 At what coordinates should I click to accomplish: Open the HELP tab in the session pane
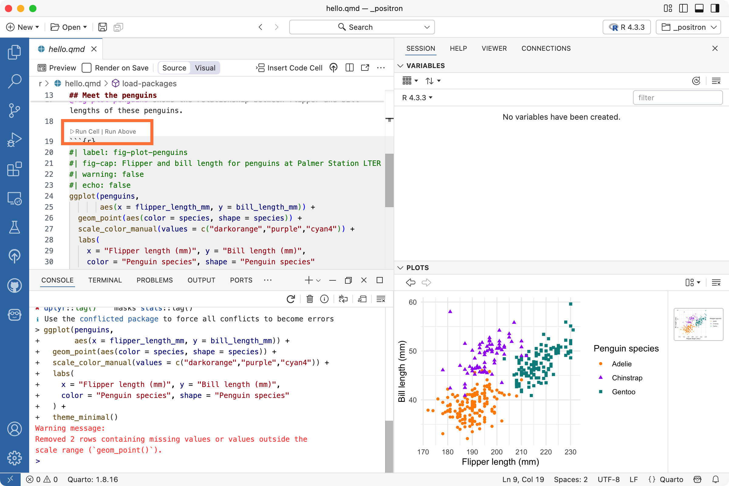click(458, 48)
